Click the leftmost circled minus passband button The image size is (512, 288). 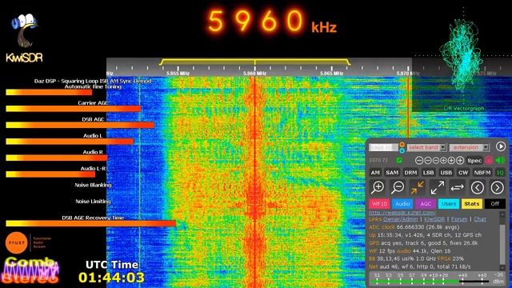tap(419, 160)
